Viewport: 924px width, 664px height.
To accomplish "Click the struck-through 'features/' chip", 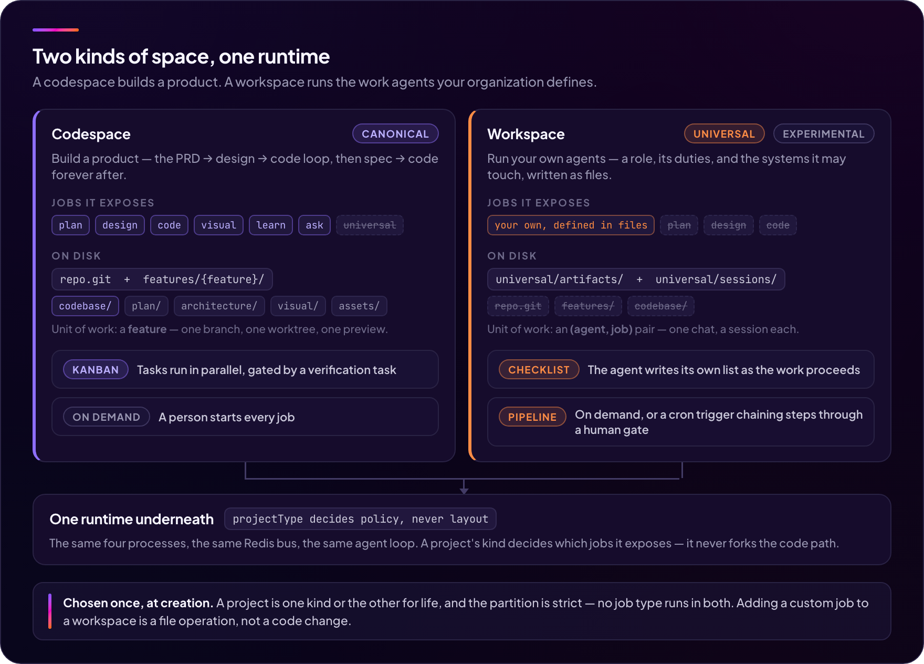I will [588, 306].
